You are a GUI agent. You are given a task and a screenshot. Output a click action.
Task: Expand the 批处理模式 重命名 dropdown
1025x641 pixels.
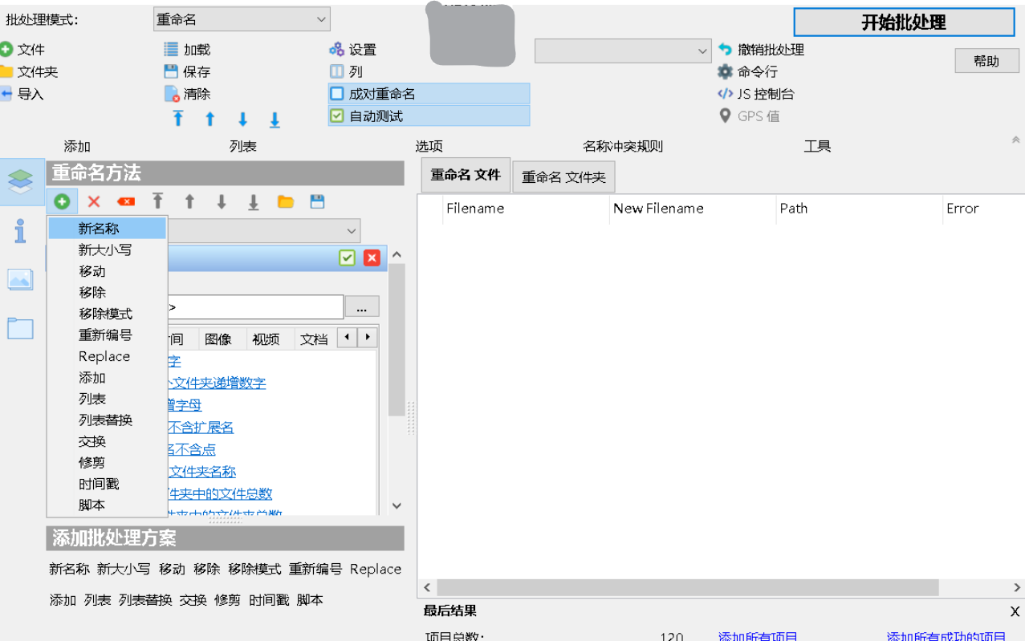pos(242,19)
